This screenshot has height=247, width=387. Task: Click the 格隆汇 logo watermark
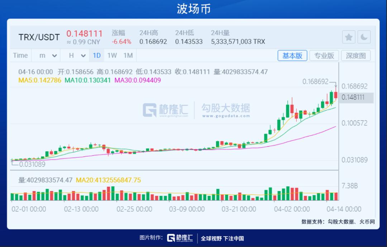pyautogui.click(x=165, y=110)
